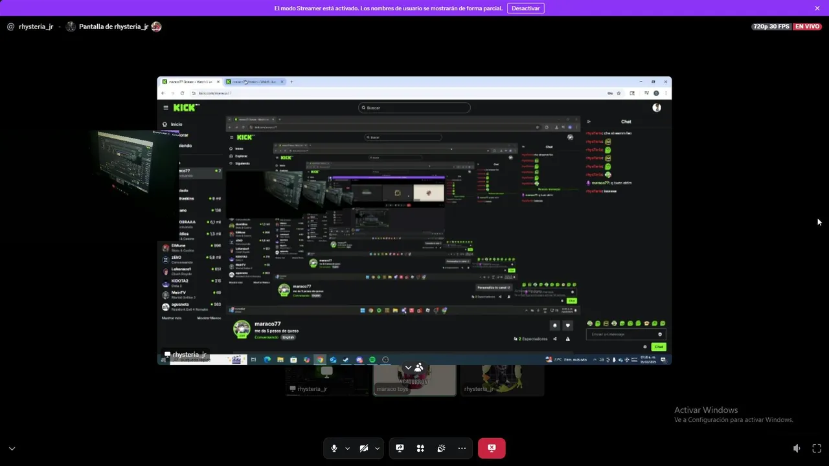The width and height of the screenshot is (829, 466).
Task: Turn on the camera
Action: click(x=364, y=448)
